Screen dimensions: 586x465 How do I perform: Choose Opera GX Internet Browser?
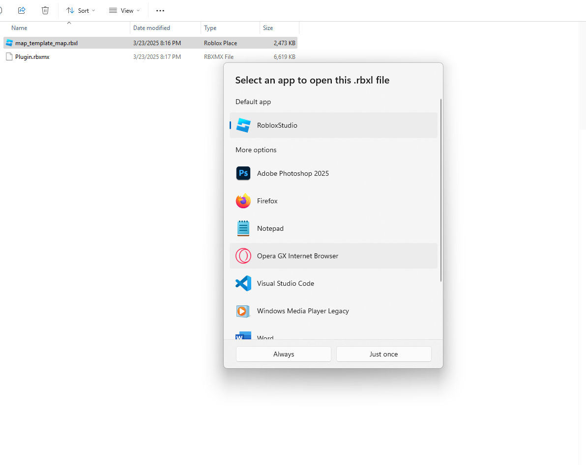(333, 256)
